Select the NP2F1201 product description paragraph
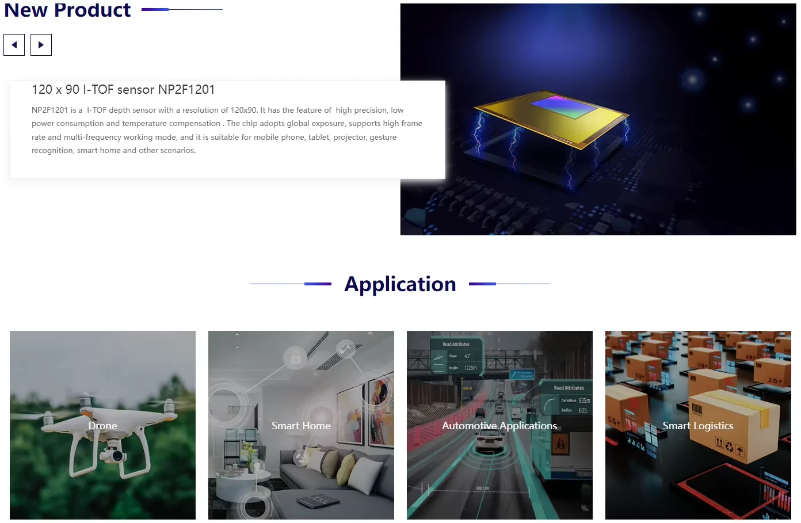This screenshot has height=523, width=801. click(x=227, y=130)
